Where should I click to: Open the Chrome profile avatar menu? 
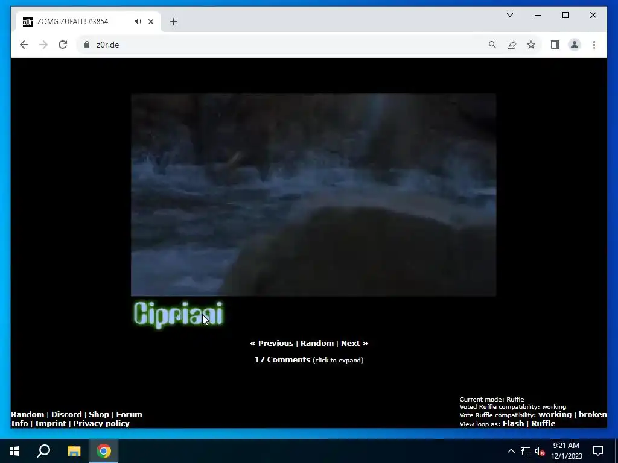pos(575,45)
